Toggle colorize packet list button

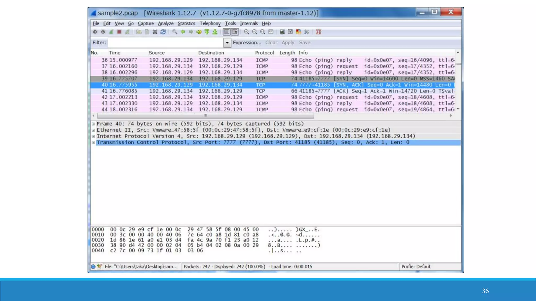pos(227,32)
